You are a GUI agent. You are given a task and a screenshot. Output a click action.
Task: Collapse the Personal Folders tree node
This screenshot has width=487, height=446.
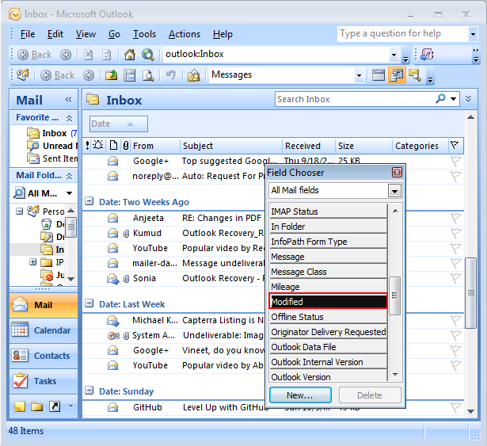click(x=19, y=212)
